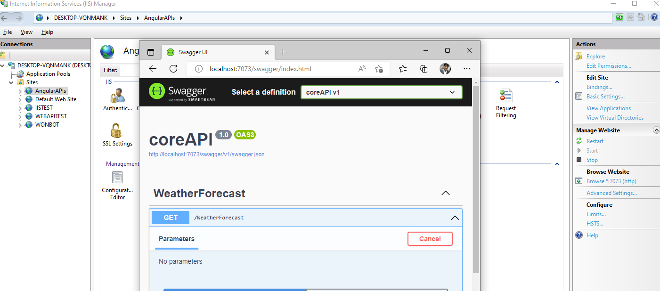This screenshot has height=291, width=660.
Task: Click the Sites breadcrumb in IIS address bar
Action: point(126,18)
